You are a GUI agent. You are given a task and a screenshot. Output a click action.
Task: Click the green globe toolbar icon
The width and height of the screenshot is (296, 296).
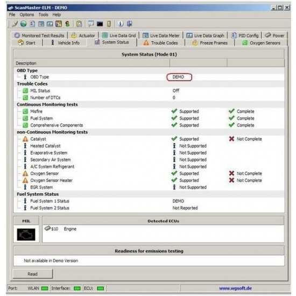coord(23,24)
